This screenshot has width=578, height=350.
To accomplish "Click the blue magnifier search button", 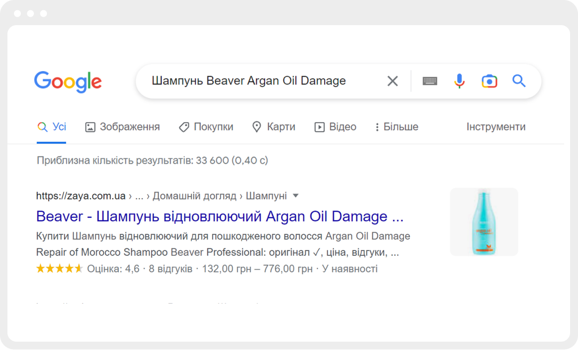I will coord(519,81).
